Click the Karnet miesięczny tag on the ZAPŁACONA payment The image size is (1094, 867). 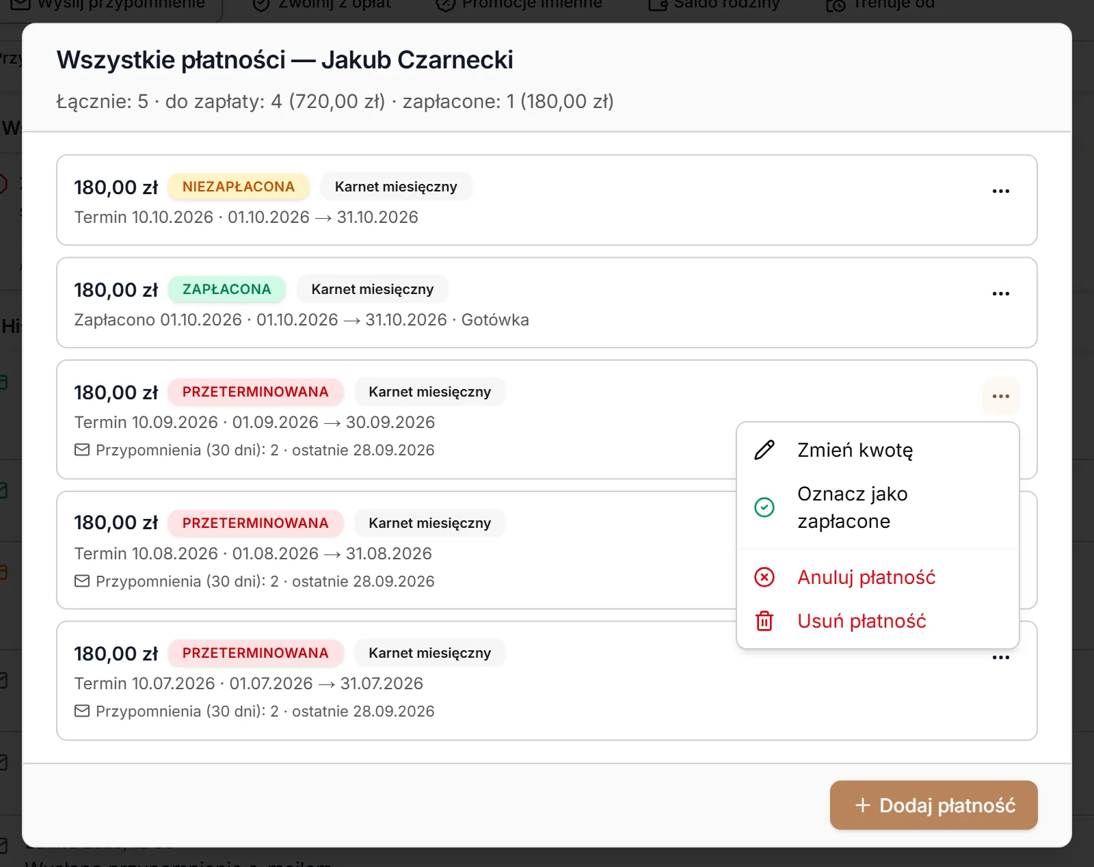[373, 289]
